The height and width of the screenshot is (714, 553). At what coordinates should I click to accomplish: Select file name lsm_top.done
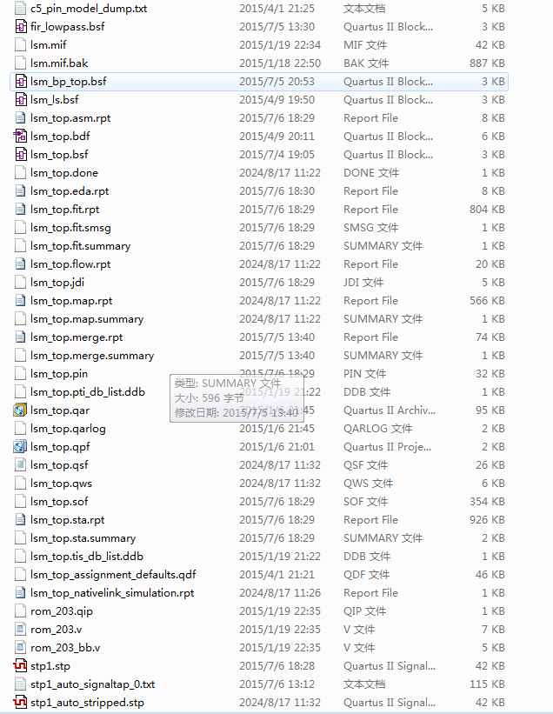tap(64, 173)
